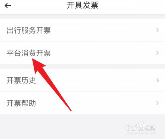
Task: Click gray divider above 开票历史 section
Action: (x=82, y=67)
